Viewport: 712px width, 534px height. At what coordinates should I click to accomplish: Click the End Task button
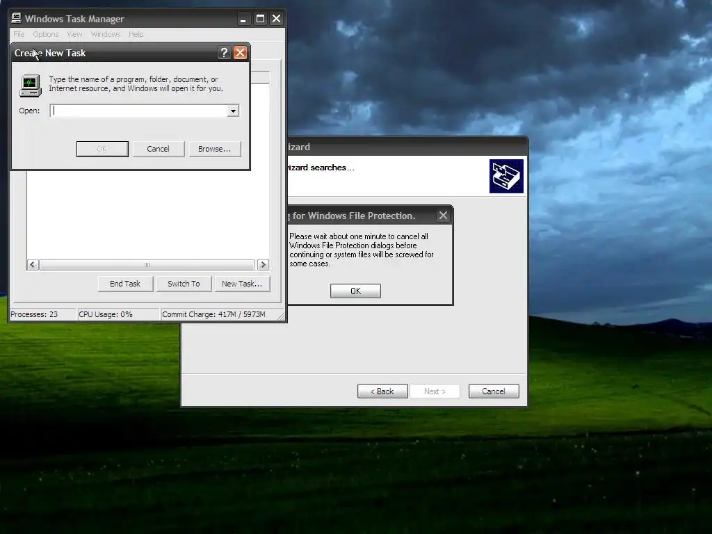[125, 284]
